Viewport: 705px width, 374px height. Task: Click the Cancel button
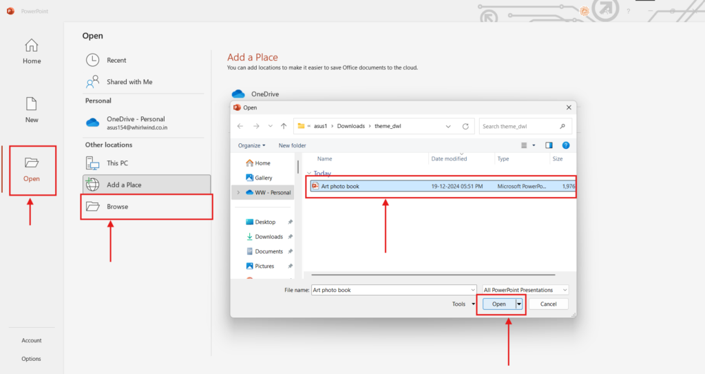click(x=548, y=304)
